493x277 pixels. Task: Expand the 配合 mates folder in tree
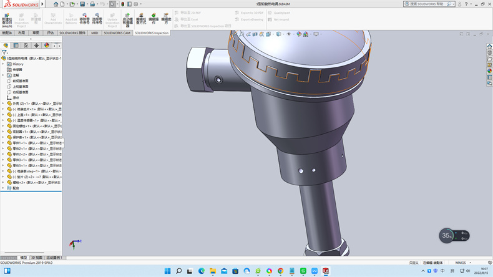pos(3,187)
